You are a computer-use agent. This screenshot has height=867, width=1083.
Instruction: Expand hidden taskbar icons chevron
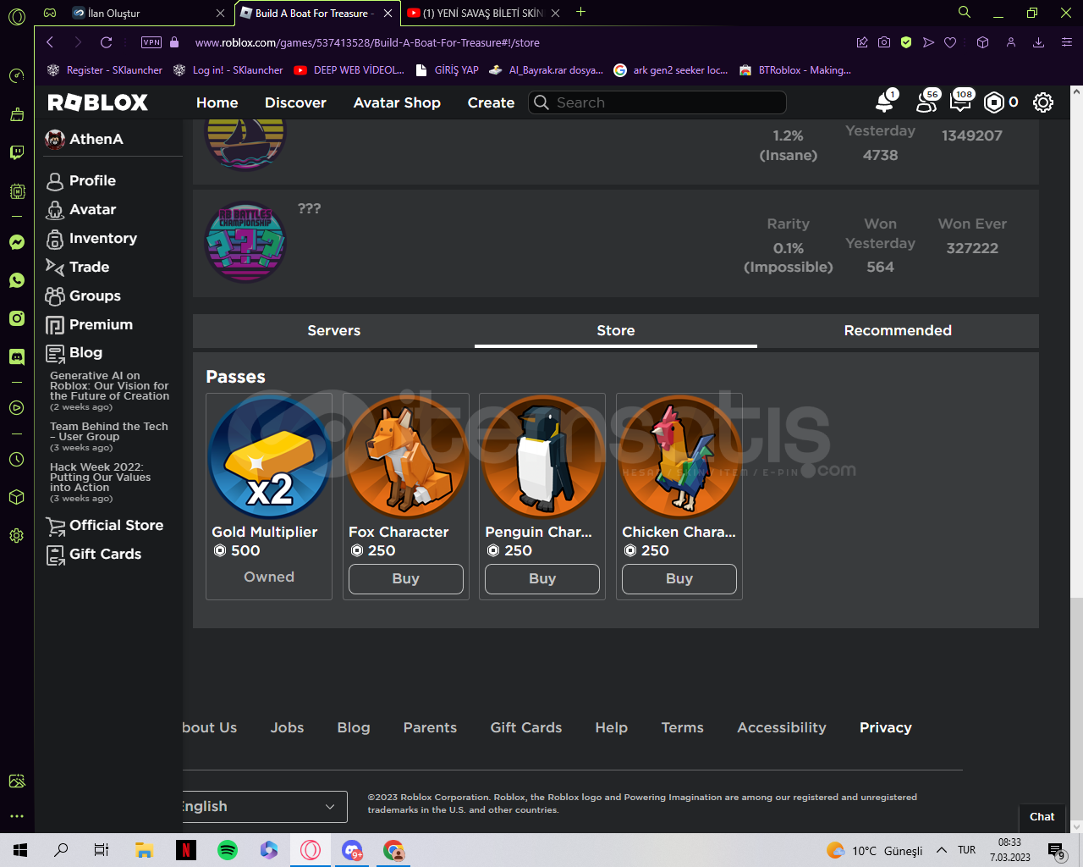[x=940, y=850]
